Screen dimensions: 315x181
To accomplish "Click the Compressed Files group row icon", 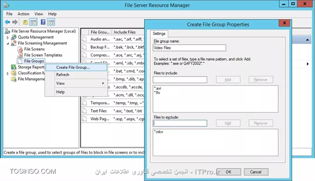I will [85, 55].
